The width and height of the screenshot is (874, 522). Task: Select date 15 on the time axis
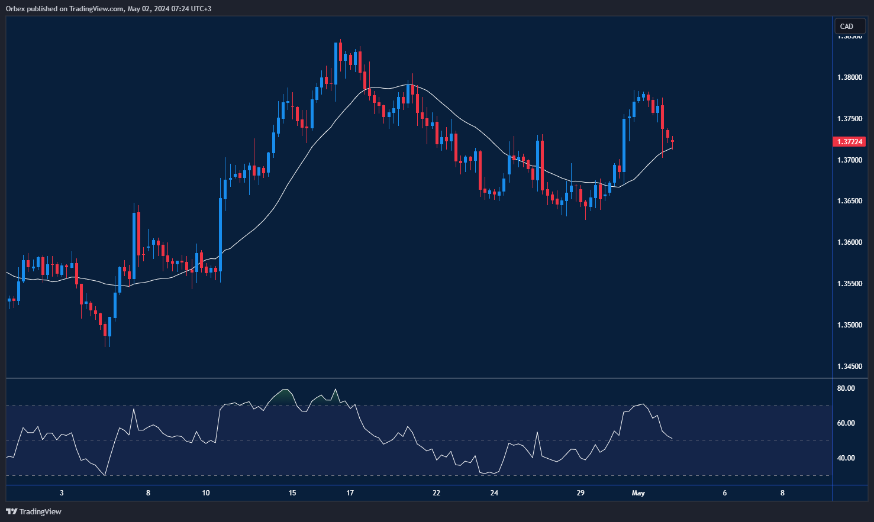click(x=292, y=493)
